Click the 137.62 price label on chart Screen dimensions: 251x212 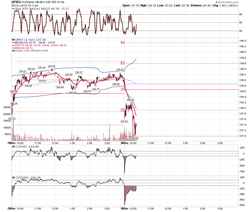(x=124, y=122)
